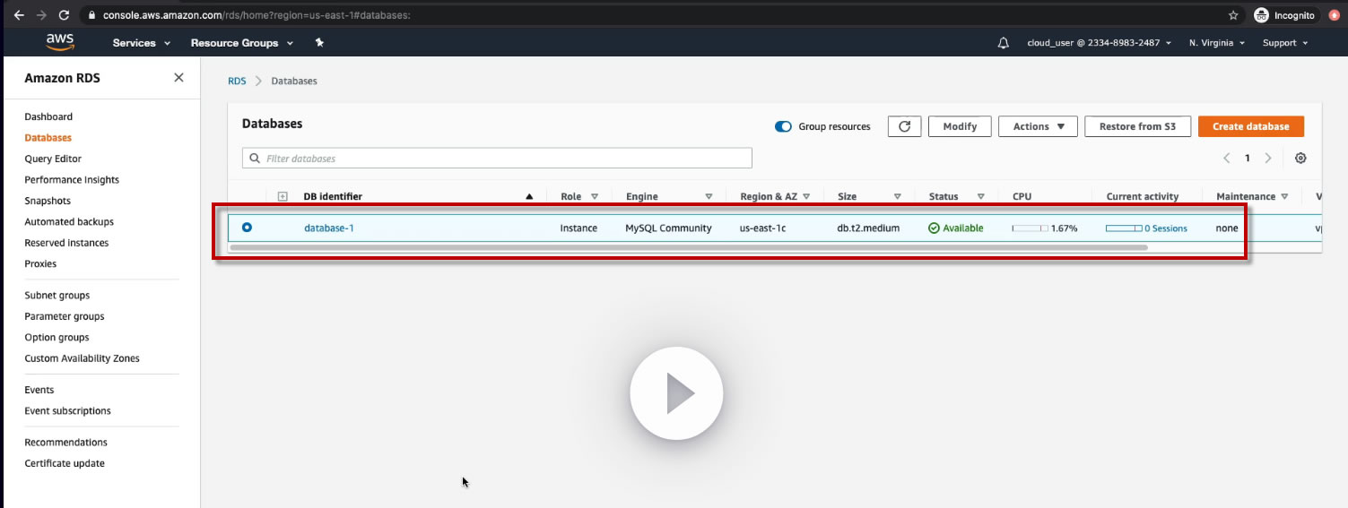Click the Filter databases input field
The image size is (1348, 508).
[x=497, y=159]
